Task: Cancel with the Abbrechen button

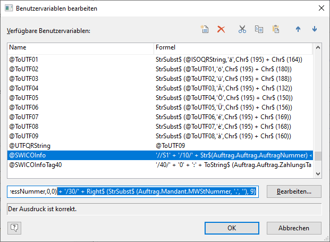Action: coord(294,228)
